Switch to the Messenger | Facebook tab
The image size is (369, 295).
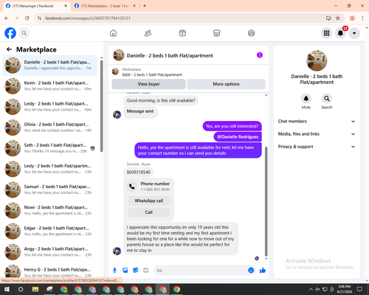[x=36, y=6]
